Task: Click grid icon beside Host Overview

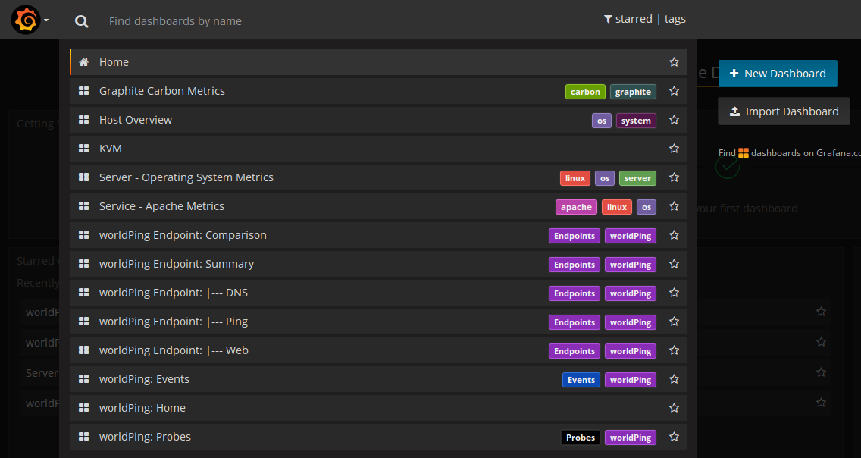Action: coord(83,120)
